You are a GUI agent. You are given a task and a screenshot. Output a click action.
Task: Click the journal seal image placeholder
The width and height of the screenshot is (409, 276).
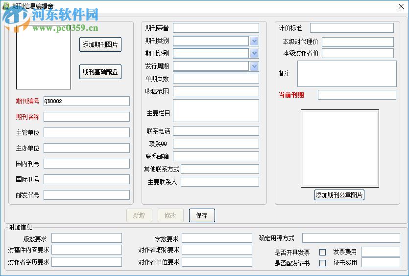point(340,149)
